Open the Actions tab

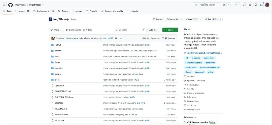tap(77, 11)
